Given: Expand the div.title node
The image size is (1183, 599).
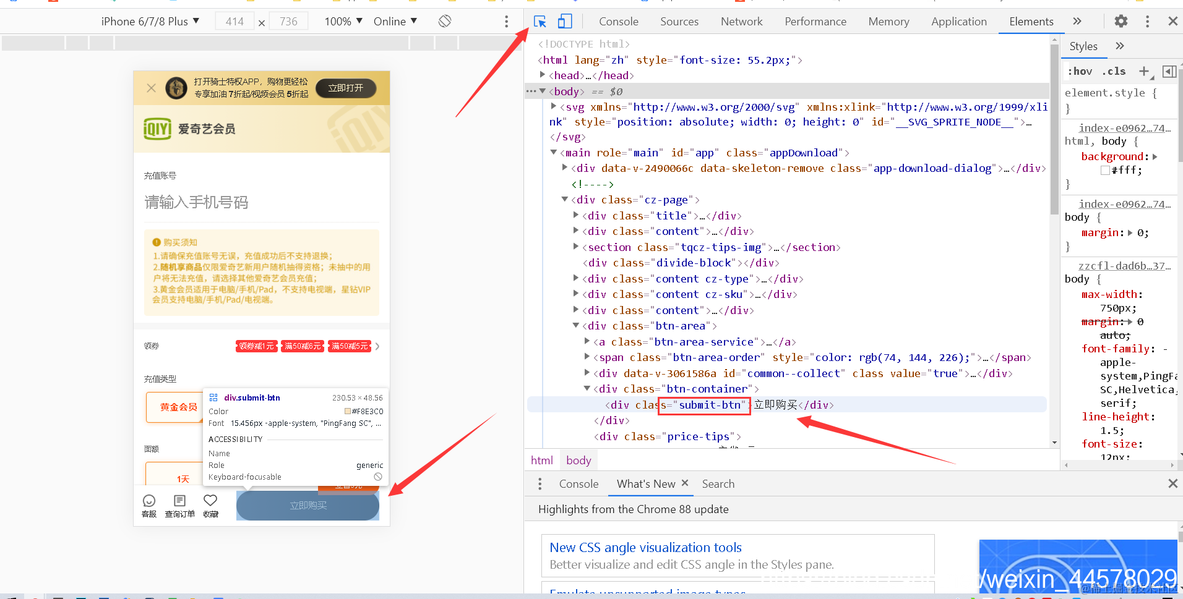Looking at the screenshot, I should (x=576, y=216).
